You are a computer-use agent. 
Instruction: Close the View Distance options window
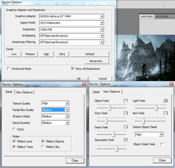click(162, 160)
